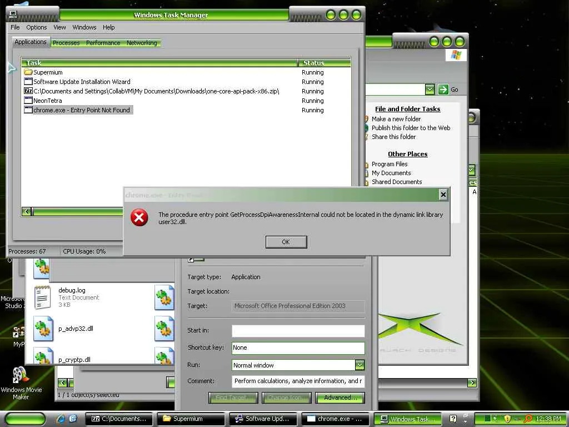Click the Supermium taskbar button
Image resolution: width=569 pixels, height=427 pixels.
click(x=191, y=419)
